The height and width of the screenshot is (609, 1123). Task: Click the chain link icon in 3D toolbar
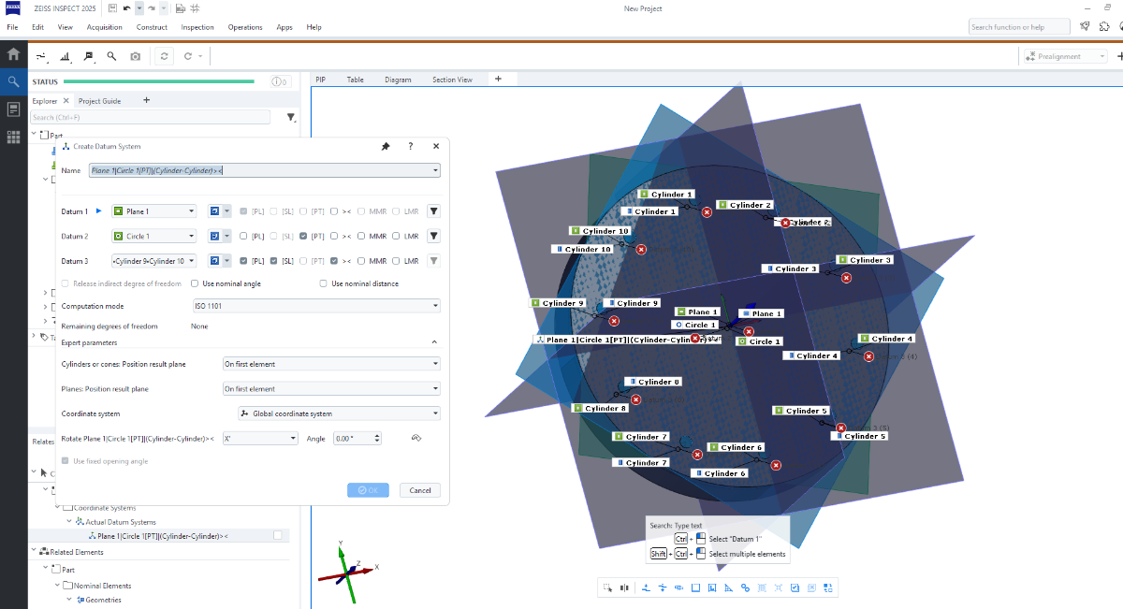745,587
